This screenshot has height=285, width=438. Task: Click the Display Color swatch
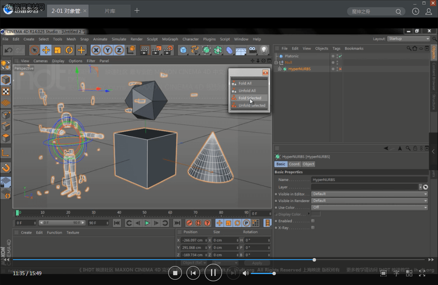coord(316,214)
